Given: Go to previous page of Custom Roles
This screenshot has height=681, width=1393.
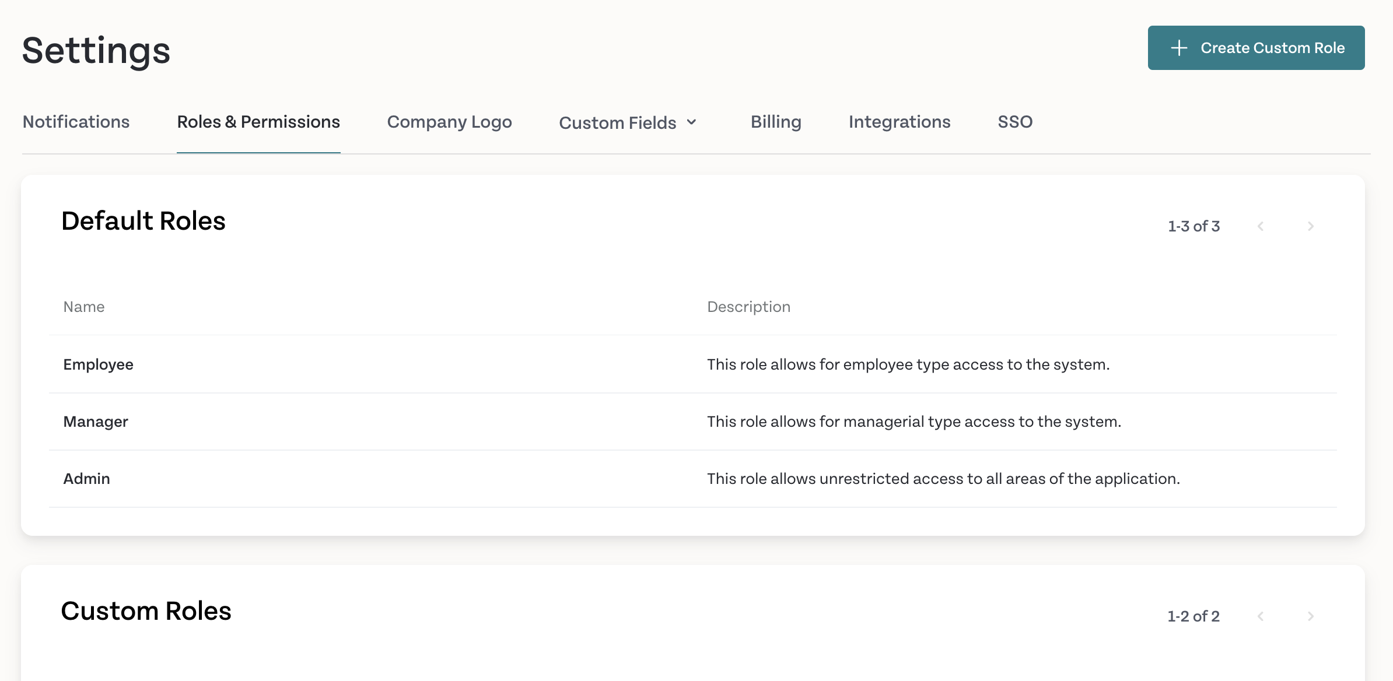Looking at the screenshot, I should 1261,616.
